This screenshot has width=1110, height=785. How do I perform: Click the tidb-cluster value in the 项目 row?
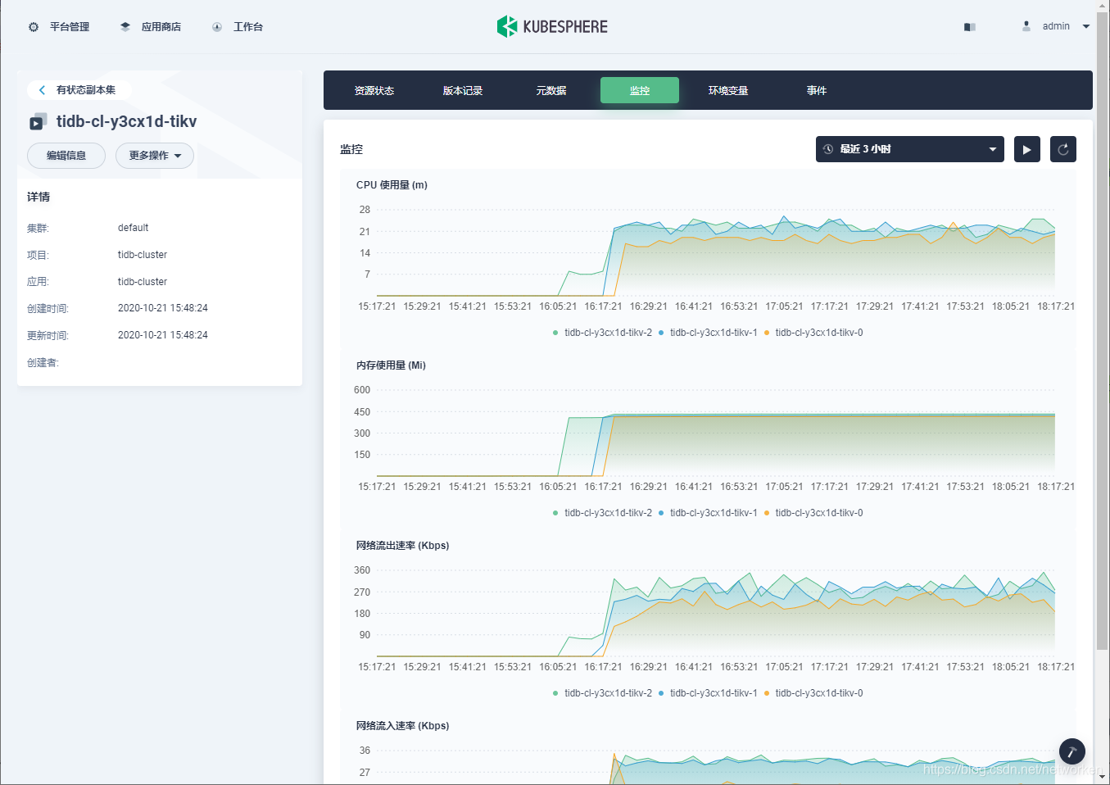tap(143, 255)
